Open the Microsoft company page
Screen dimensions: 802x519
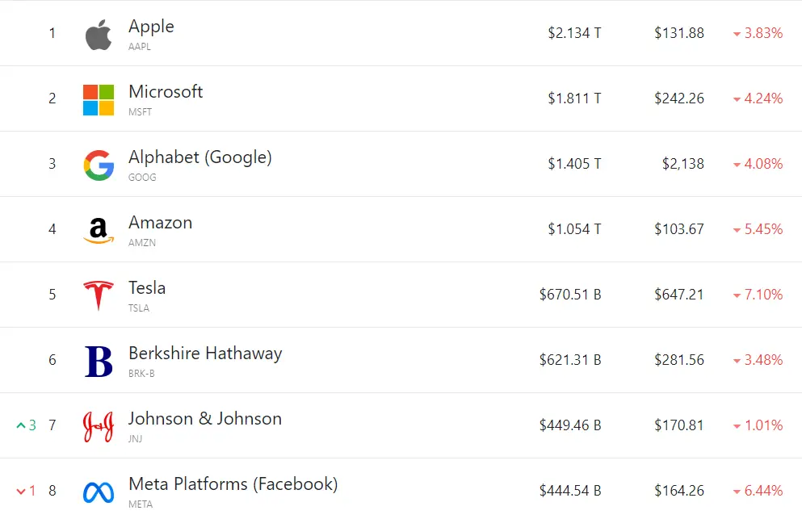click(x=166, y=91)
